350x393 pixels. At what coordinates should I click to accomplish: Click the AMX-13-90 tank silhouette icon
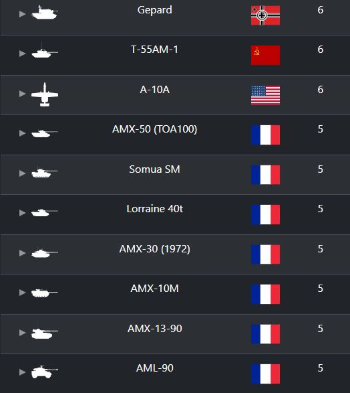click(45, 332)
